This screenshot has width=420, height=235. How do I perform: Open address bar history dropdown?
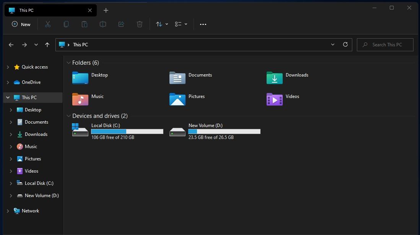pos(333,44)
